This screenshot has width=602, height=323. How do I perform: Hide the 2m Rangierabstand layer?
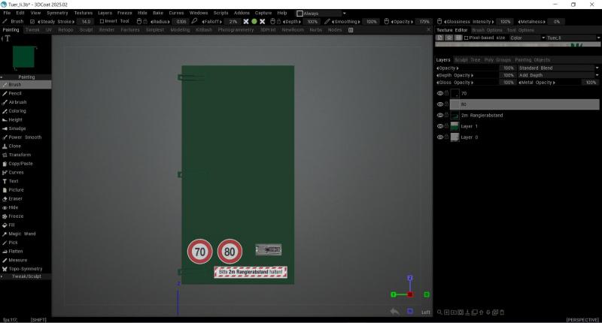[x=440, y=116]
